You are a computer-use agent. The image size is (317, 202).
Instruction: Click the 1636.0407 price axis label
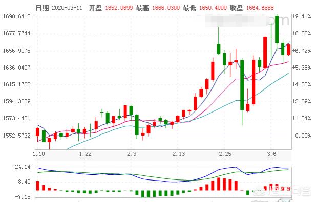[x=16, y=68]
